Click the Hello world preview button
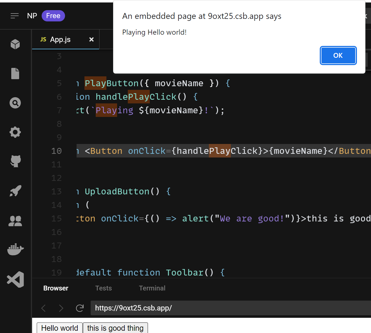371x333 pixels. coord(60,328)
